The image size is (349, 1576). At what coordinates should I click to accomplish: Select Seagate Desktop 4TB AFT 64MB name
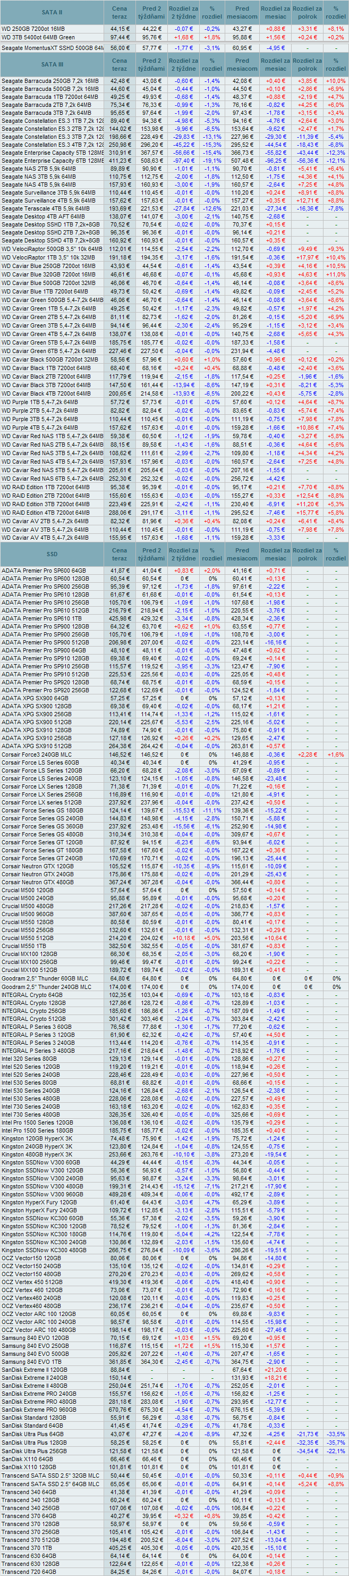pyautogui.click(x=44, y=216)
